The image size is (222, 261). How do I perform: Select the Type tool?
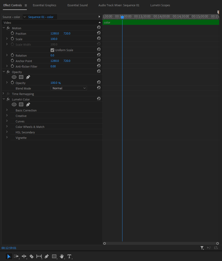70,256
